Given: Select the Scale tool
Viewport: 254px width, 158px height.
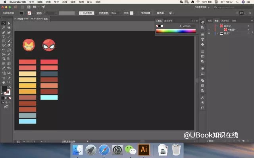Looking at the screenshot, I should click(9, 50).
